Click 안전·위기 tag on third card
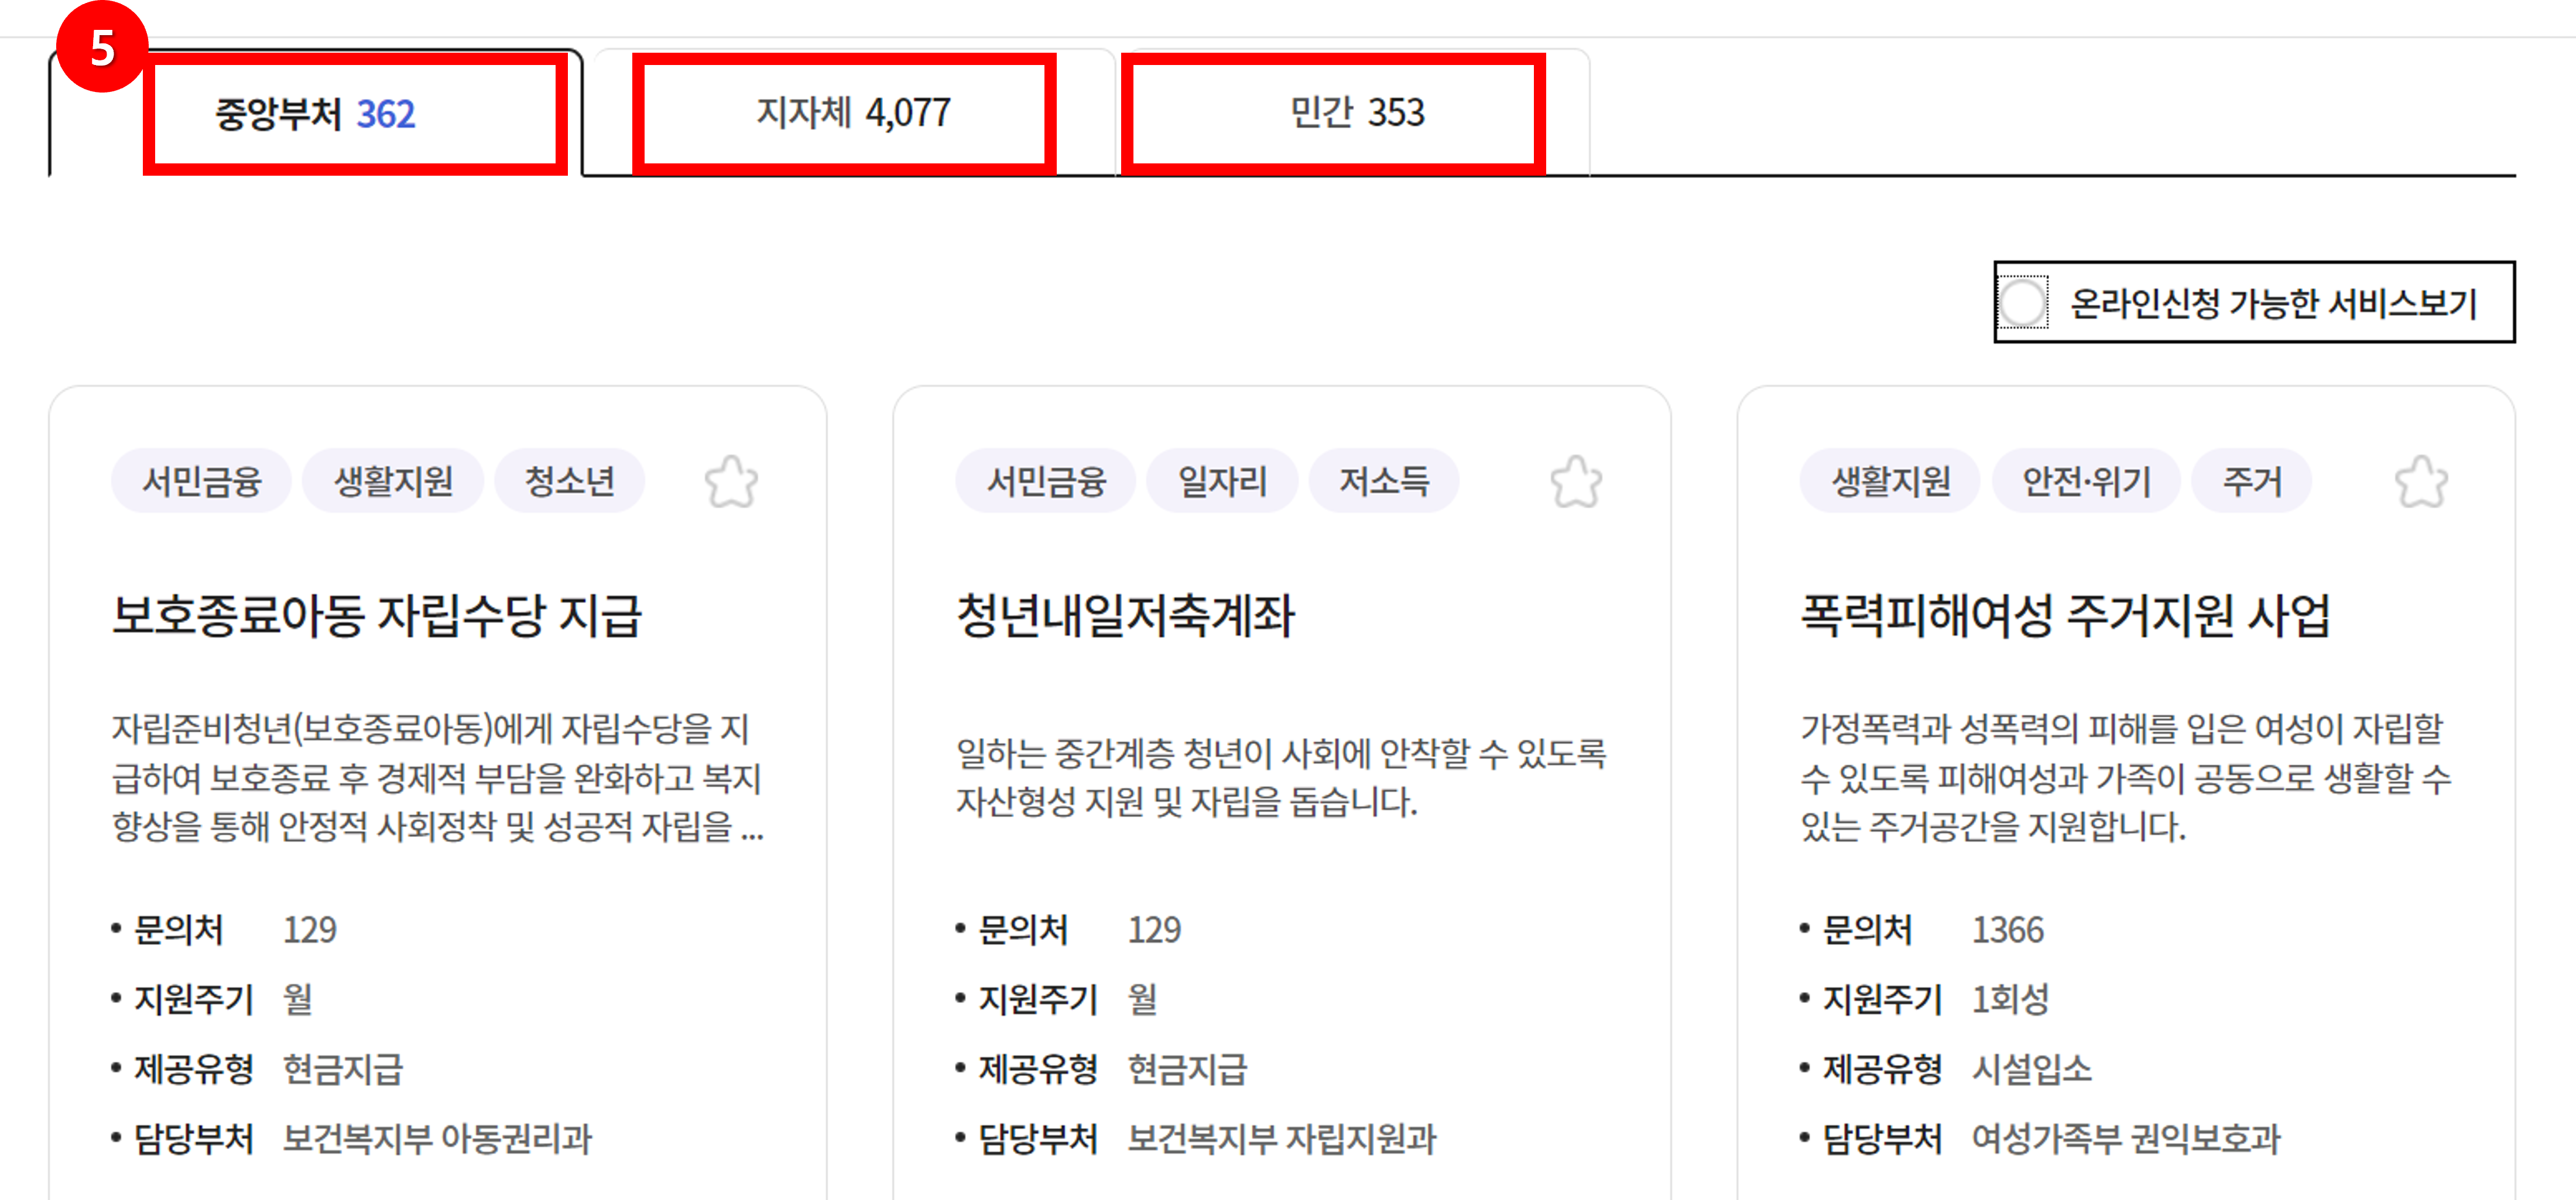 pyautogui.click(x=2086, y=481)
